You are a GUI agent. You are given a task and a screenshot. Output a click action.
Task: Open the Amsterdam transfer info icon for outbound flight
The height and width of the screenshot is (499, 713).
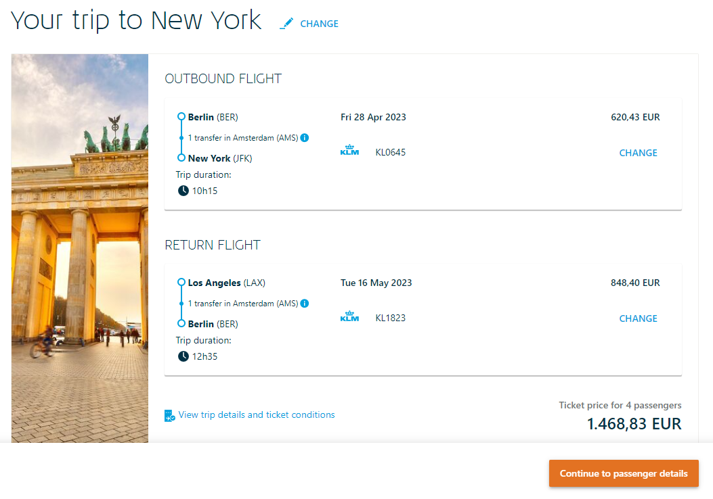[x=305, y=137]
